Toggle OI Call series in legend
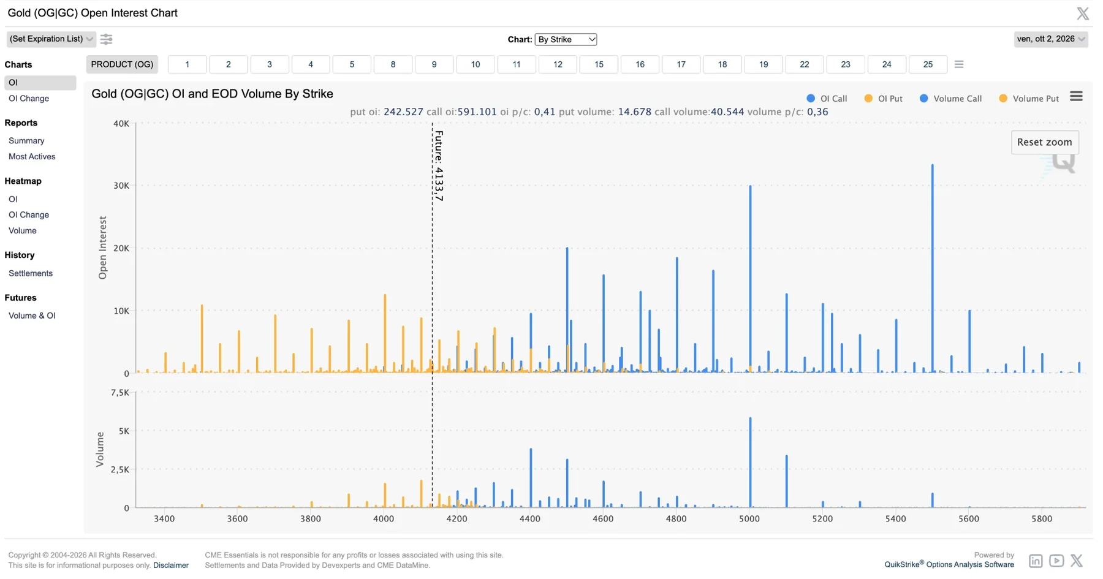 click(x=827, y=99)
